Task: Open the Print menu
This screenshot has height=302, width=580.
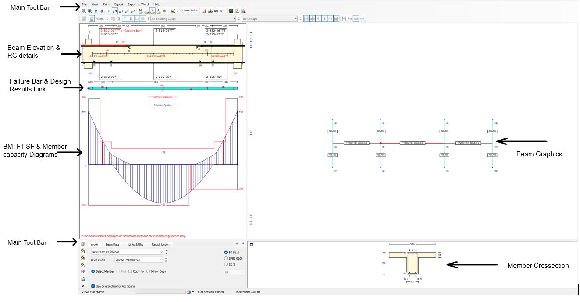Action: [x=106, y=4]
